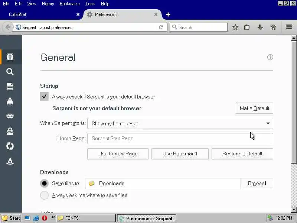297x223 pixels.
Task: Click the back arrow navigation button
Action: pos(8,27)
